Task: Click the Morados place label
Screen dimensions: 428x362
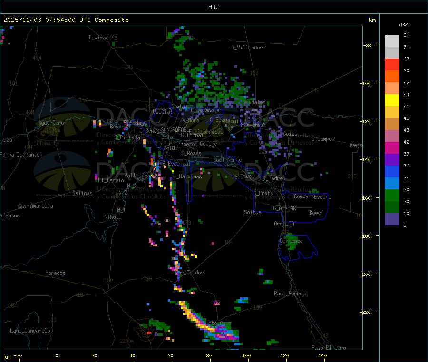Action: (55, 273)
